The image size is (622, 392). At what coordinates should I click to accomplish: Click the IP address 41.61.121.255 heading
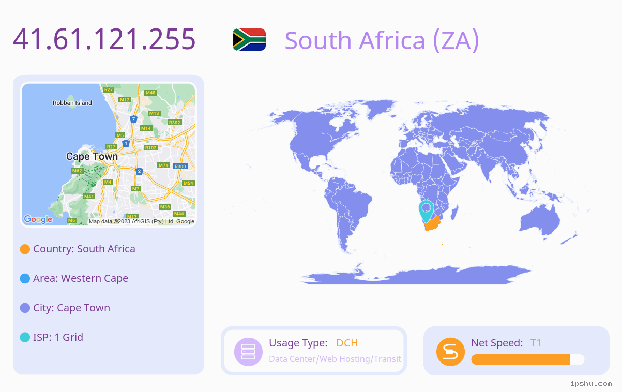click(x=104, y=39)
